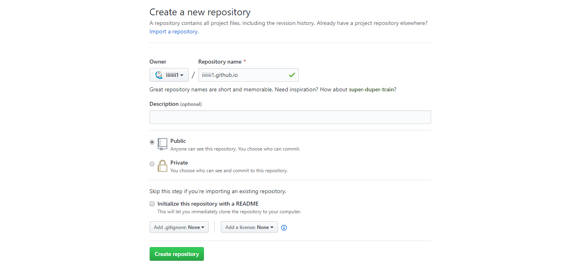Screen dimensions: 580x268
Task: Use the super-duper-train name suggestion
Action: [371, 89]
